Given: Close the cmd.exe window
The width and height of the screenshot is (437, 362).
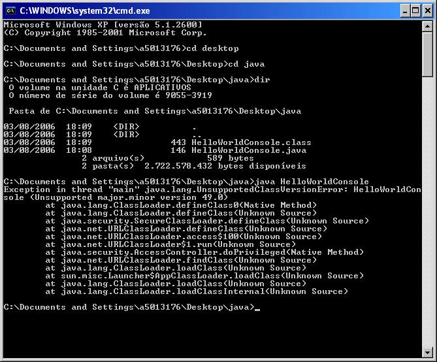Looking at the screenshot, I should tap(427, 11).
